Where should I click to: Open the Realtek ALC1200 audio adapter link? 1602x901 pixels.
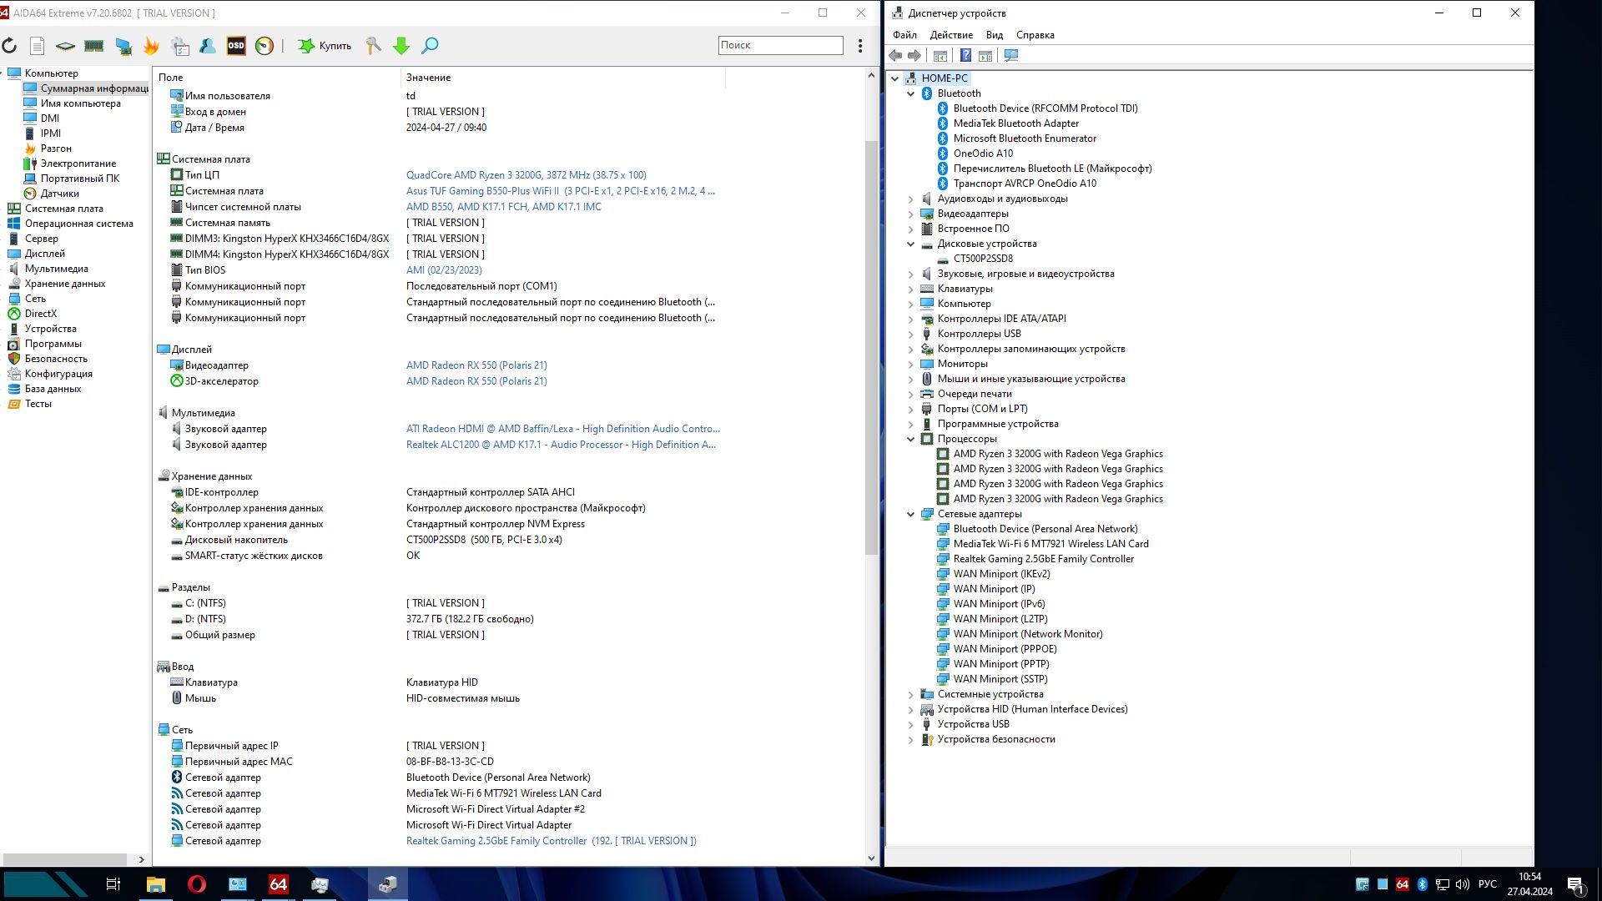[561, 445]
